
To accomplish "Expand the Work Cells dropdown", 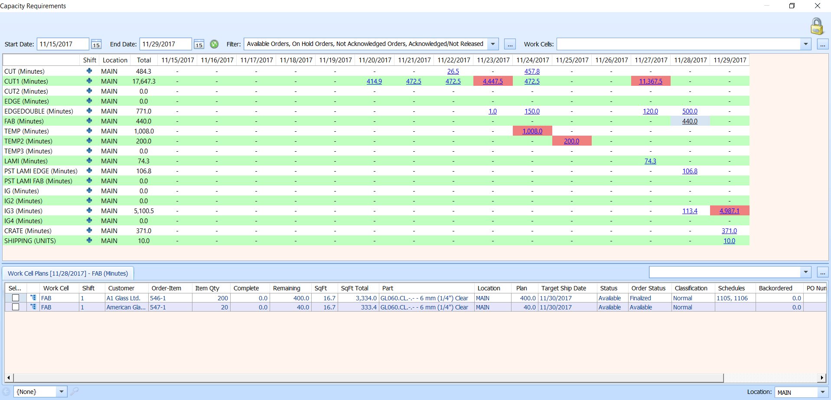I will coord(805,44).
